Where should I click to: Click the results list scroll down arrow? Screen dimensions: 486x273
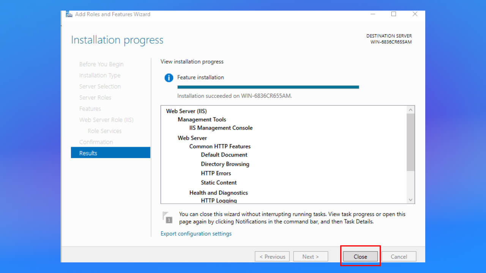coord(410,200)
